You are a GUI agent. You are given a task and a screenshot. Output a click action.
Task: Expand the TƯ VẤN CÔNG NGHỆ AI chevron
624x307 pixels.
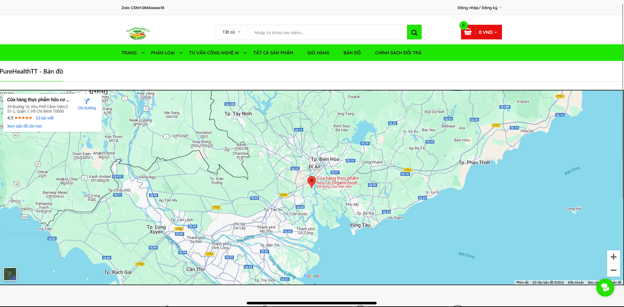click(245, 53)
